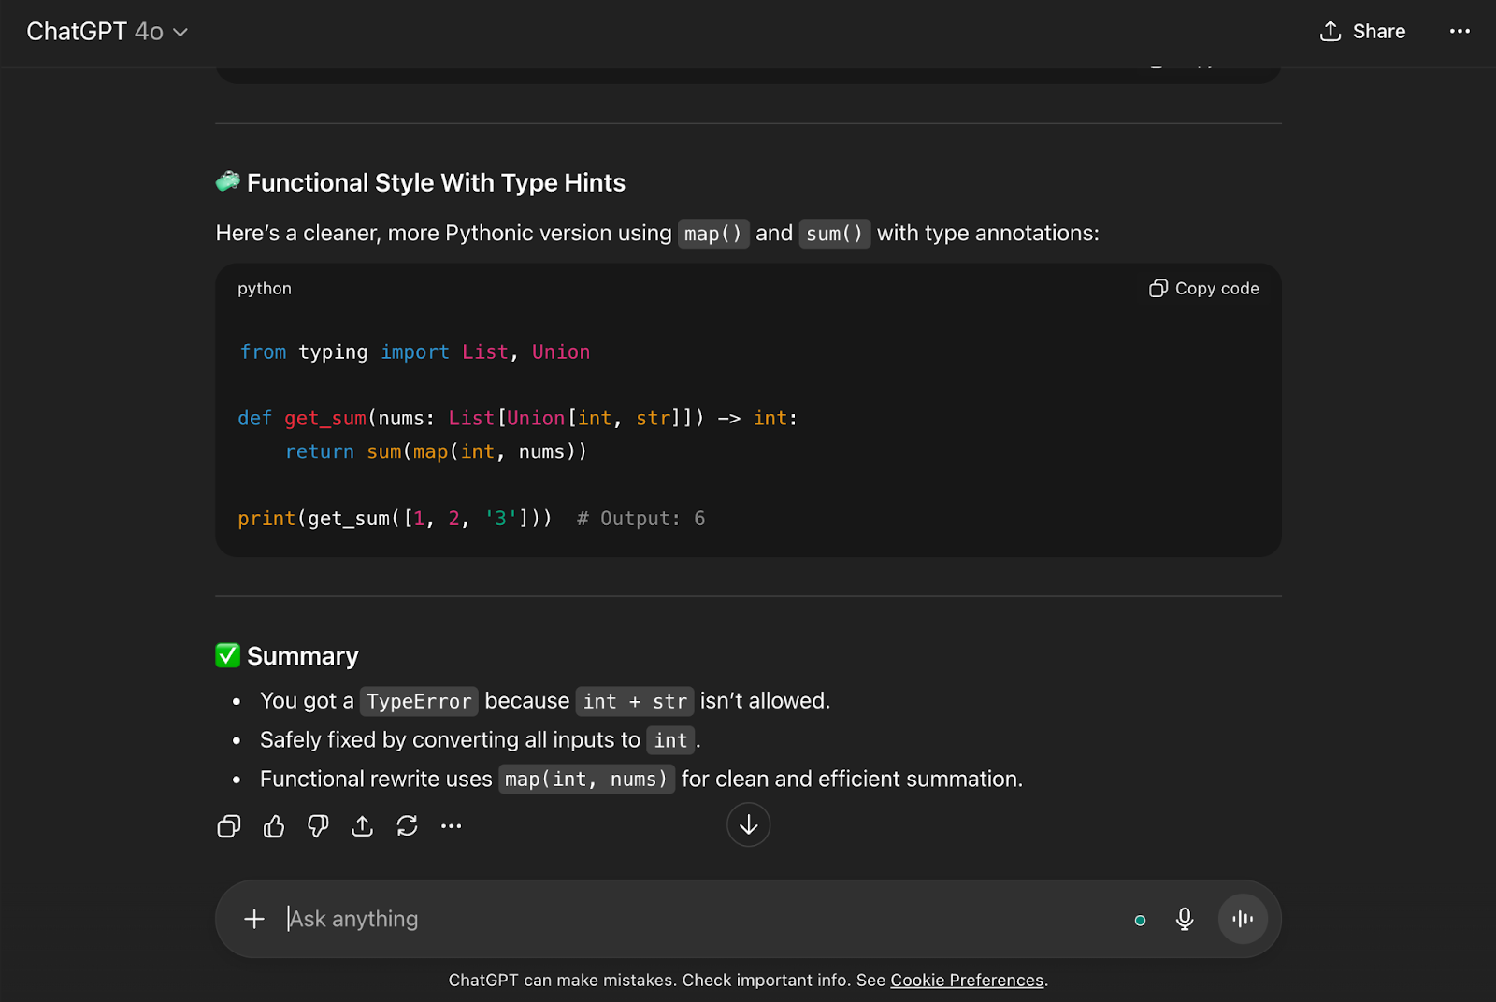Click the share response upload icon
Image resolution: width=1496 pixels, height=1002 pixels.
pyautogui.click(x=363, y=826)
